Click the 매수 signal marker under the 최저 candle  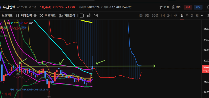(x=49, y=97)
